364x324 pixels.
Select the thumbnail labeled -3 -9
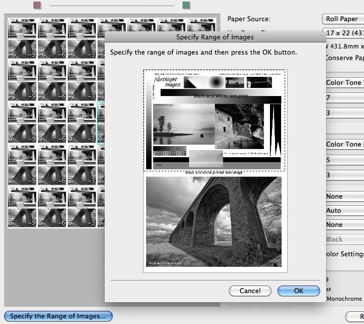coord(22,80)
